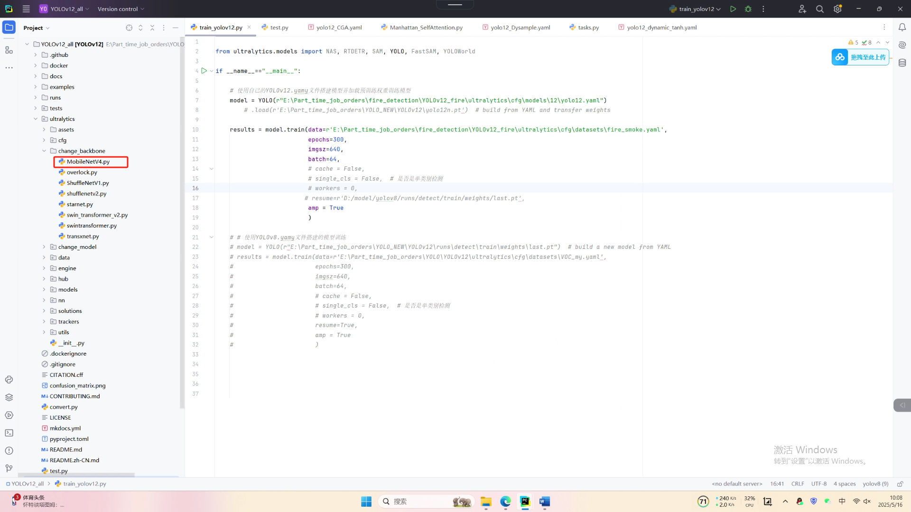Open the Services tool window
This screenshot has height=512, width=911.
(x=9, y=415)
